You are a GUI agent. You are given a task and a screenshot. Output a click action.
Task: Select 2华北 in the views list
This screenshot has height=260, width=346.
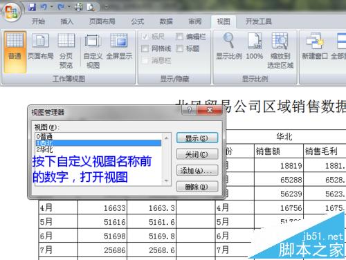click(98, 149)
